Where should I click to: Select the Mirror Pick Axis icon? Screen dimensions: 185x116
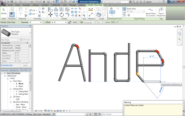(x=62, y=9)
